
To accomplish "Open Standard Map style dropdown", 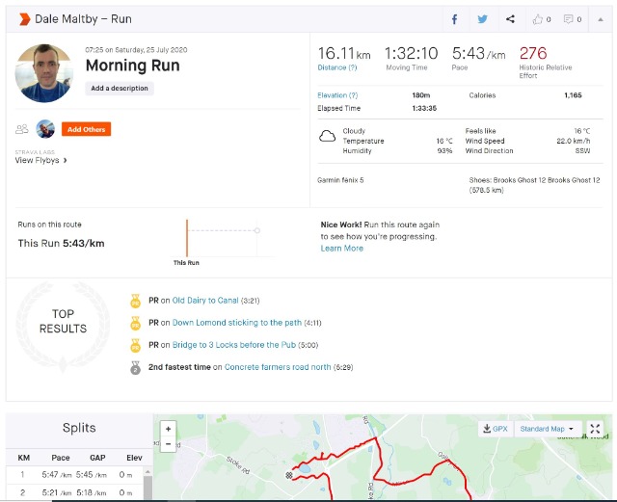I will click(x=547, y=429).
